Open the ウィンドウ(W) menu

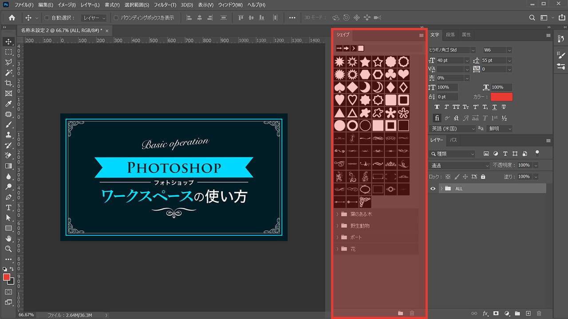coord(230,5)
